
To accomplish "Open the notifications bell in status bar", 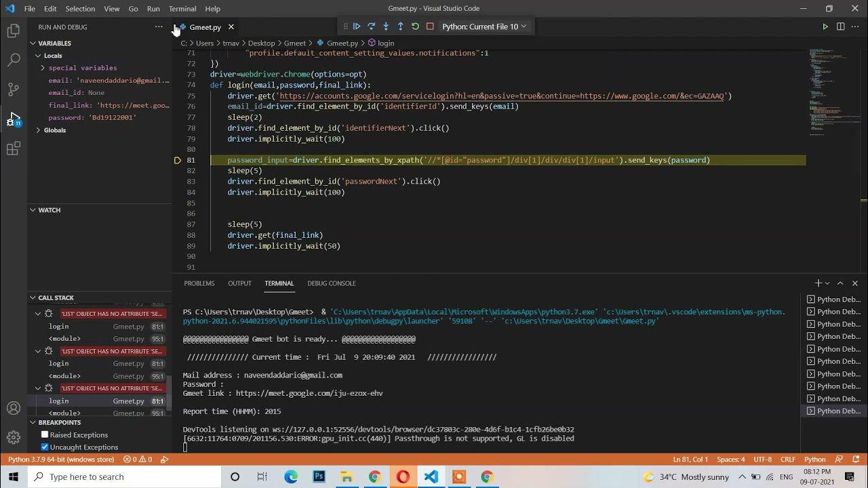I will point(856,460).
